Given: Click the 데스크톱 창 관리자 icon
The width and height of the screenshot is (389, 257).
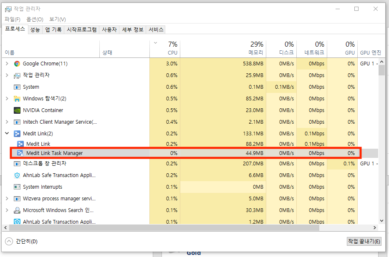Looking at the screenshot, I should [17, 164].
